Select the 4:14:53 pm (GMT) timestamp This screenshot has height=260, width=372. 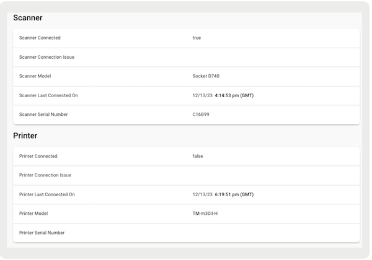pyautogui.click(x=234, y=95)
